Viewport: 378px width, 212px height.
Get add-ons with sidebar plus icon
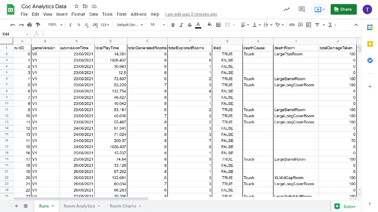point(370,87)
